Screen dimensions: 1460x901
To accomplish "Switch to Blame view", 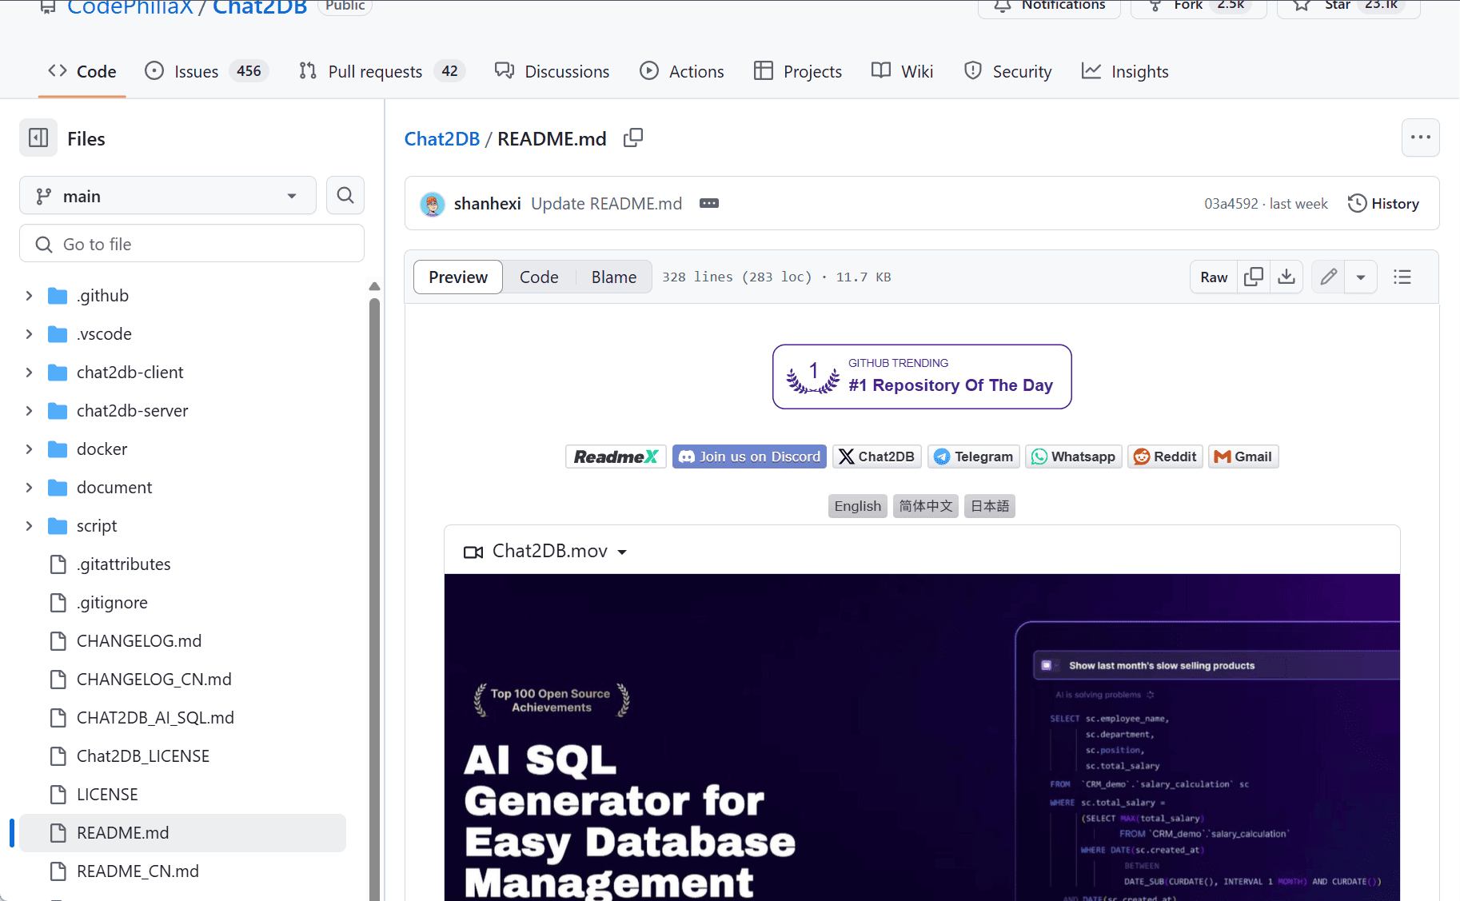I will [613, 277].
